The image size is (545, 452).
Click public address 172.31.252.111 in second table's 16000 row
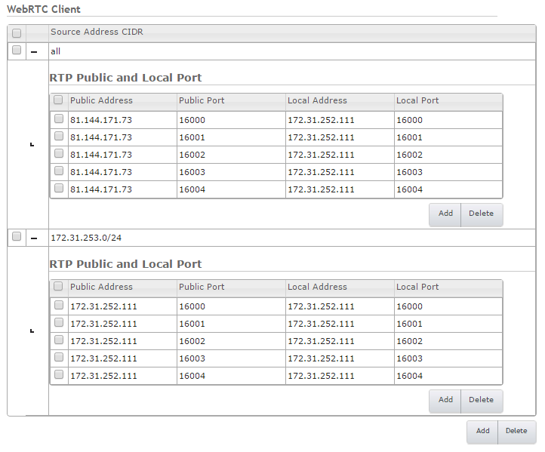tap(103, 307)
